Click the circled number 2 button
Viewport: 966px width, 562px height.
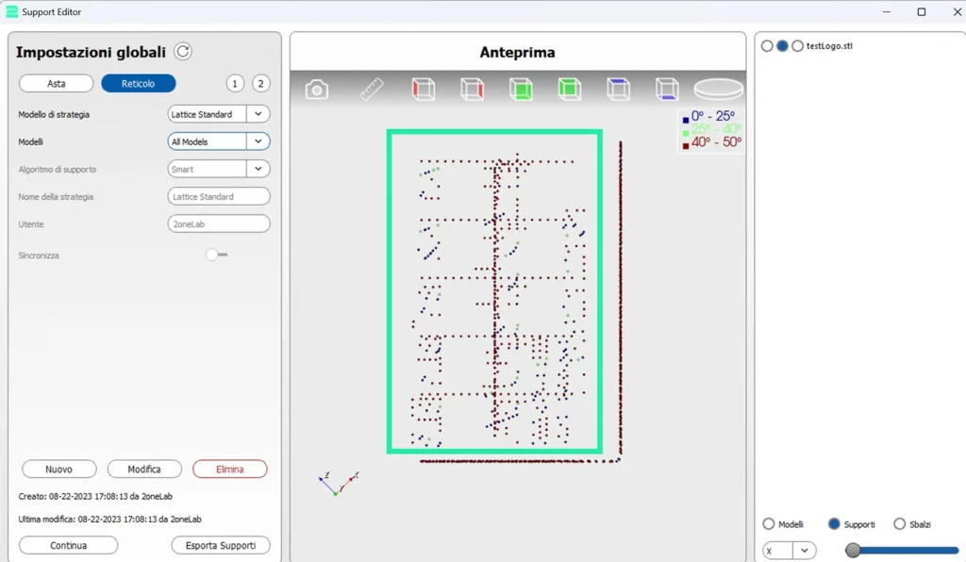(260, 84)
